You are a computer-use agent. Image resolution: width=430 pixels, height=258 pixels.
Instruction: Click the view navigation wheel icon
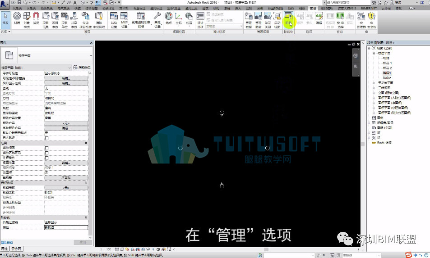coord(356,56)
